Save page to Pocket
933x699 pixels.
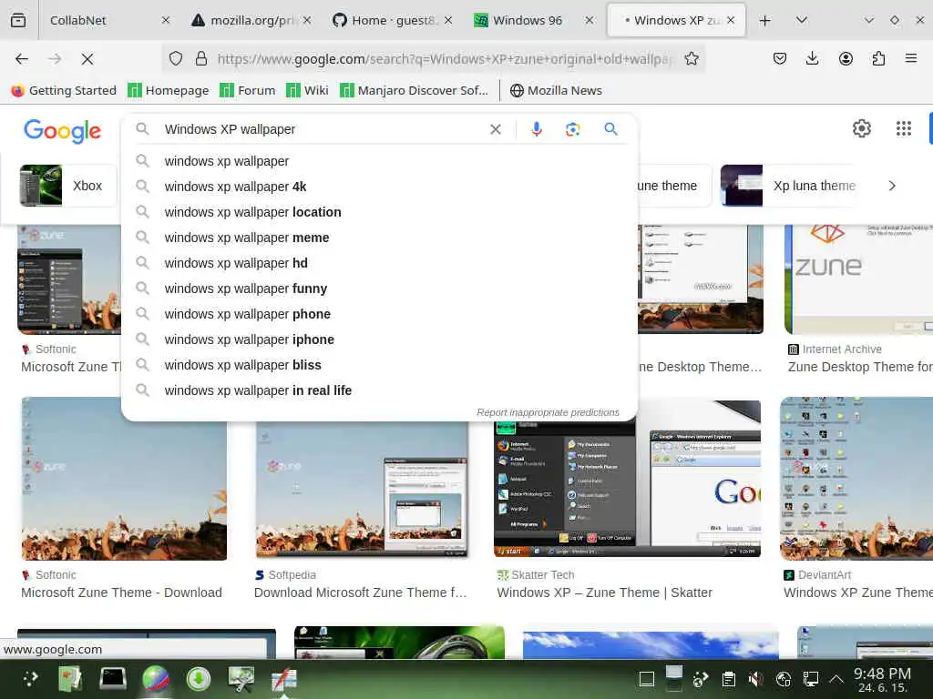(780, 58)
